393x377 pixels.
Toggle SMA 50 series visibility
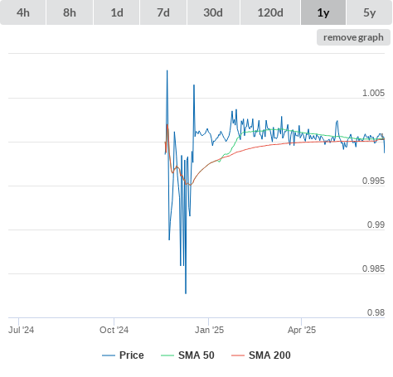[196, 355]
